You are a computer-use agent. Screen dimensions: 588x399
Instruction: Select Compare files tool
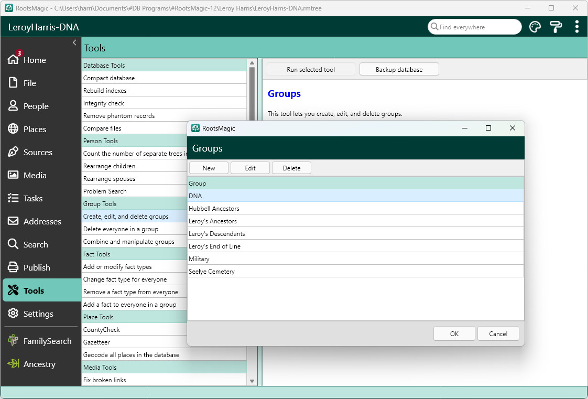click(x=135, y=128)
